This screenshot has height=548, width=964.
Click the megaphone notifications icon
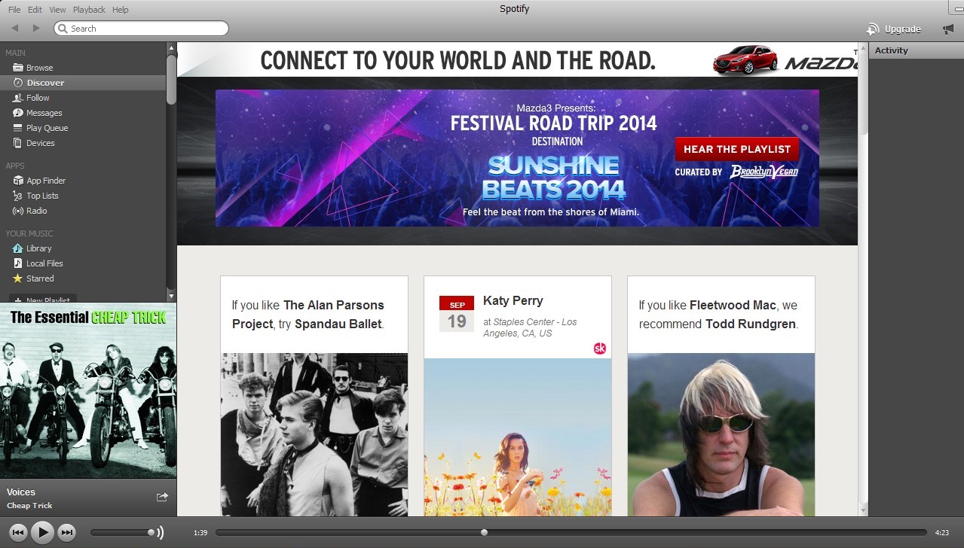[x=948, y=29]
